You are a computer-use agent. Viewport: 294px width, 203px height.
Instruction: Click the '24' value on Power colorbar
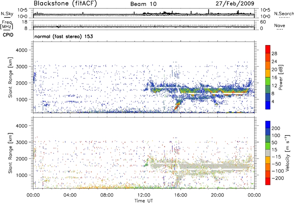coord(274,62)
